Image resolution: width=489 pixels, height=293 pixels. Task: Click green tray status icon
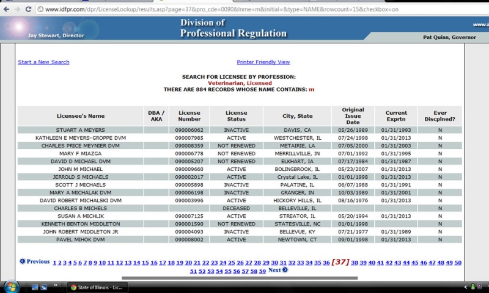click(x=472, y=287)
